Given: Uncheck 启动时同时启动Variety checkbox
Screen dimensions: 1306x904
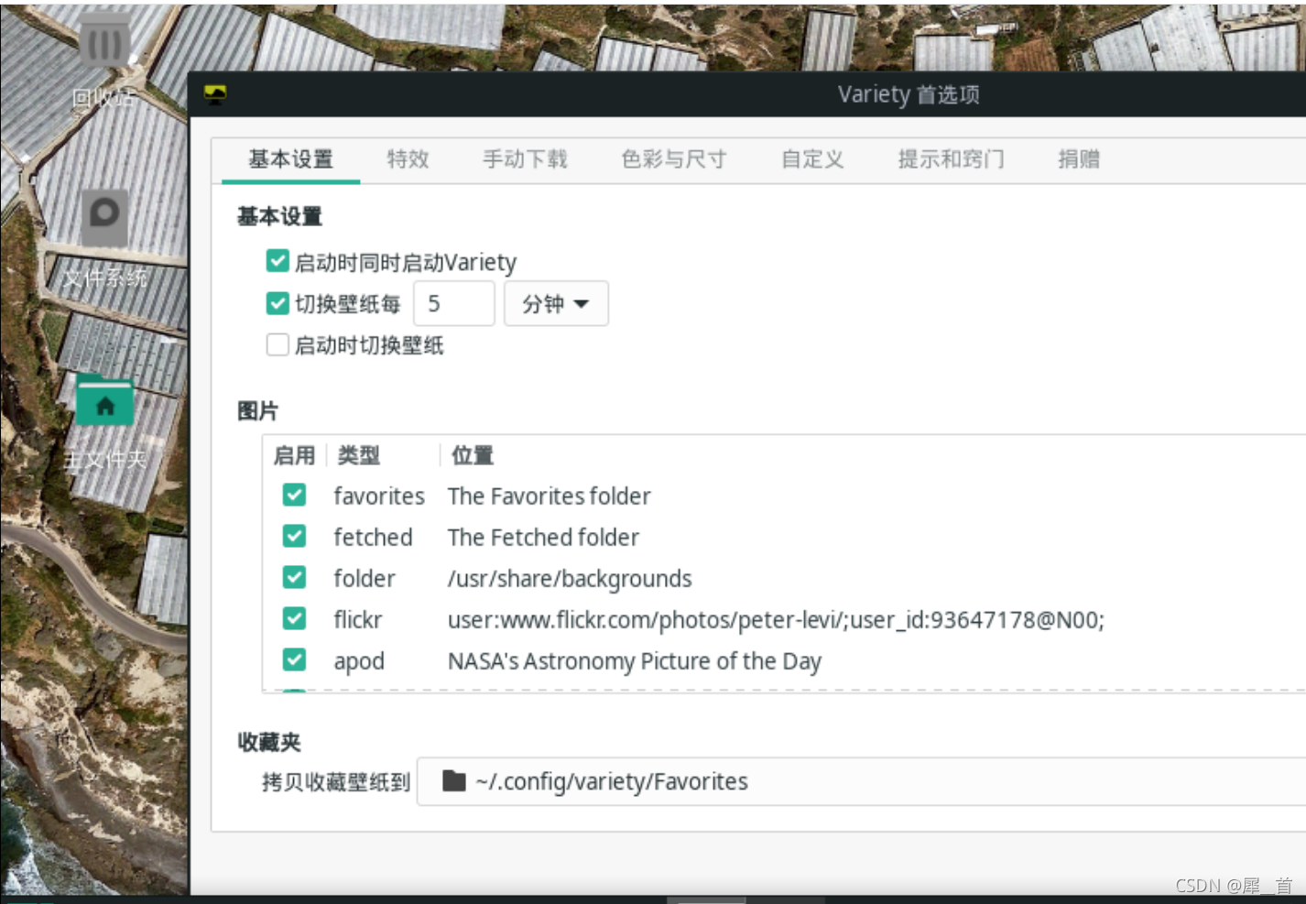Looking at the screenshot, I should pyautogui.click(x=278, y=261).
